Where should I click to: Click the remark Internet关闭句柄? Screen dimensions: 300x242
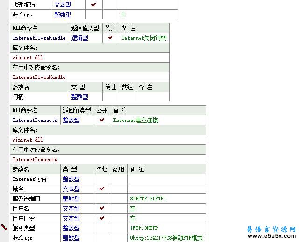tap(144, 38)
